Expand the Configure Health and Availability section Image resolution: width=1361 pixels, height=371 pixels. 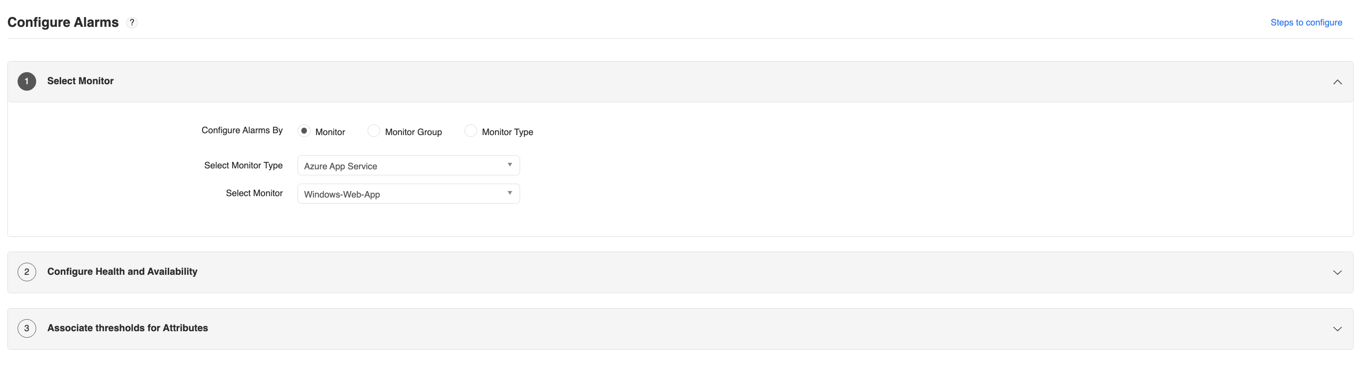[x=1337, y=272]
